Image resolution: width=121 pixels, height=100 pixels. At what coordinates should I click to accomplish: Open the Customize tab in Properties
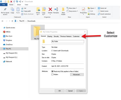coord(76,36)
